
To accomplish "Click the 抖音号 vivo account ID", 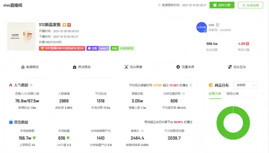I will [219, 30].
